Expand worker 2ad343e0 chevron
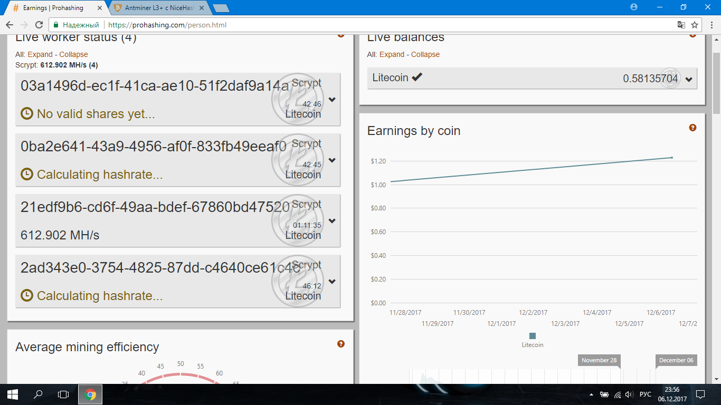721x405 pixels. tap(332, 282)
